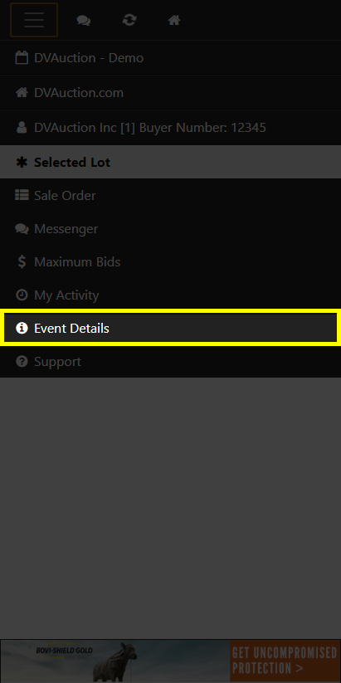341x683 pixels.
Task: Click asterisk icon beside Selected Lot
Action: click(x=22, y=162)
